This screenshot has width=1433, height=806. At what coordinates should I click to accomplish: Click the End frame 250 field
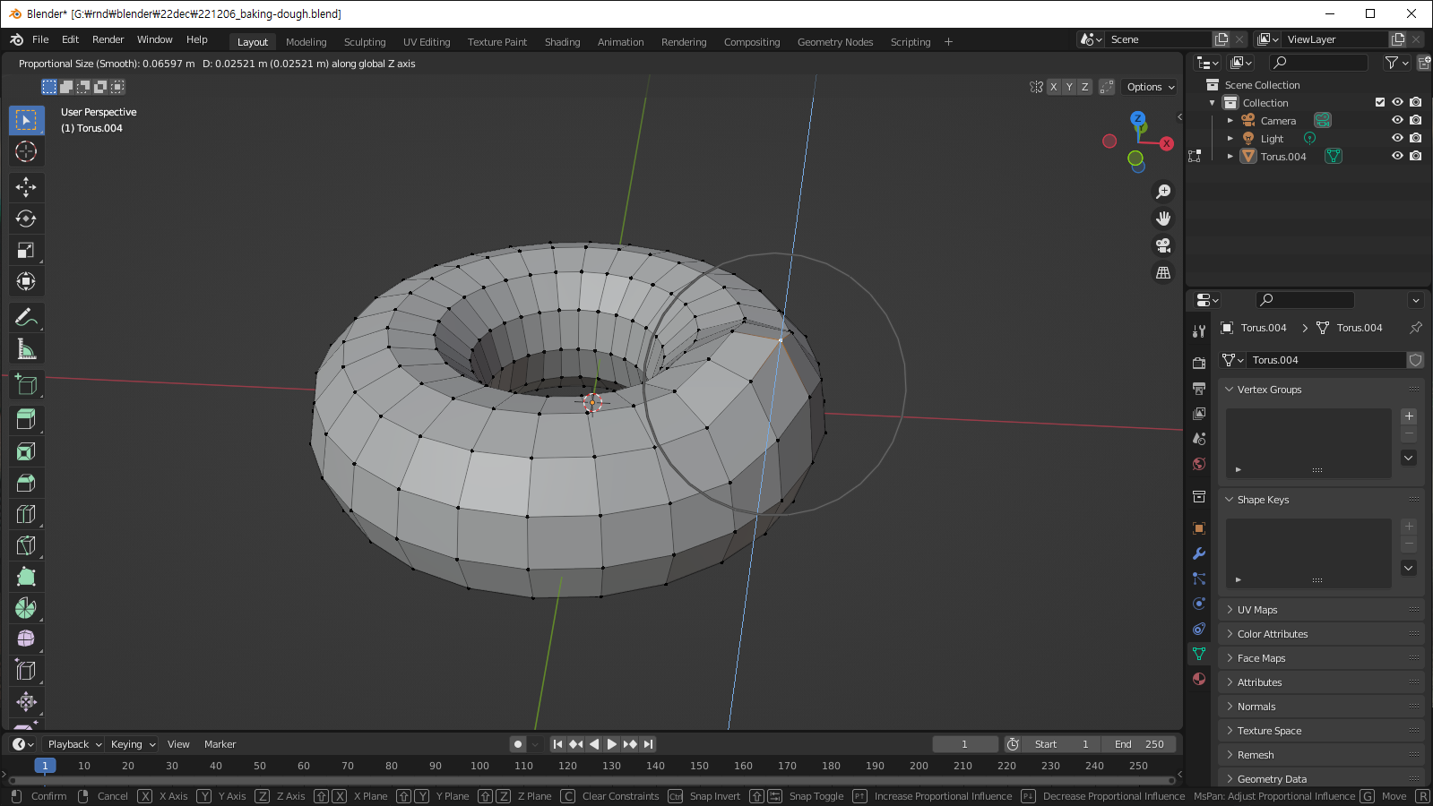(1139, 744)
